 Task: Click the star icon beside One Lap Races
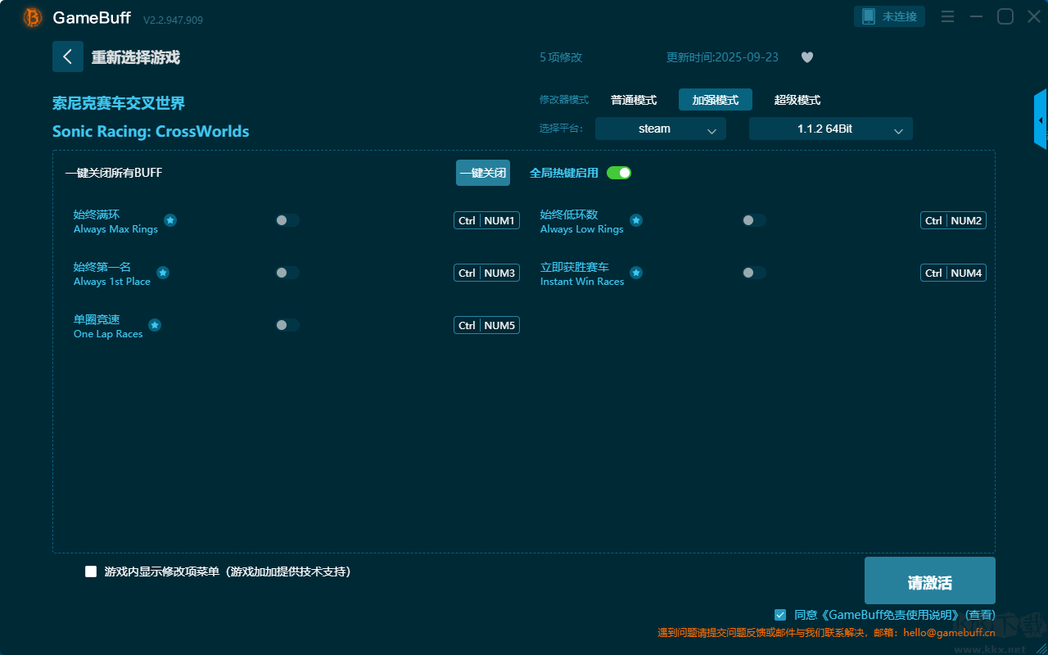[x=155, y=325]
